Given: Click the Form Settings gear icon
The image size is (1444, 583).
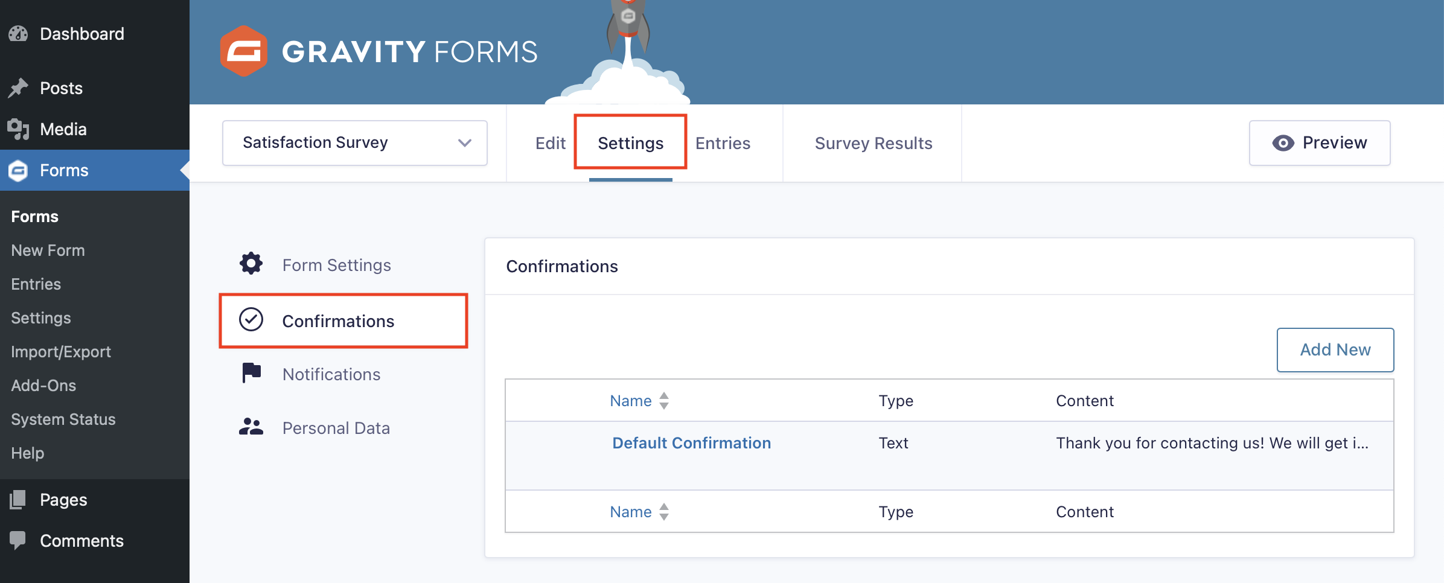Looking at the screenshot, I should [x=251, y=264].
